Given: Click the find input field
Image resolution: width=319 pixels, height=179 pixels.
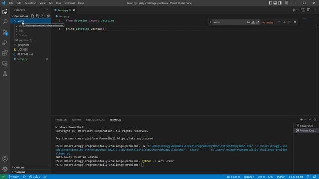Looking at the screenshot, I should (x=229, y=22).
